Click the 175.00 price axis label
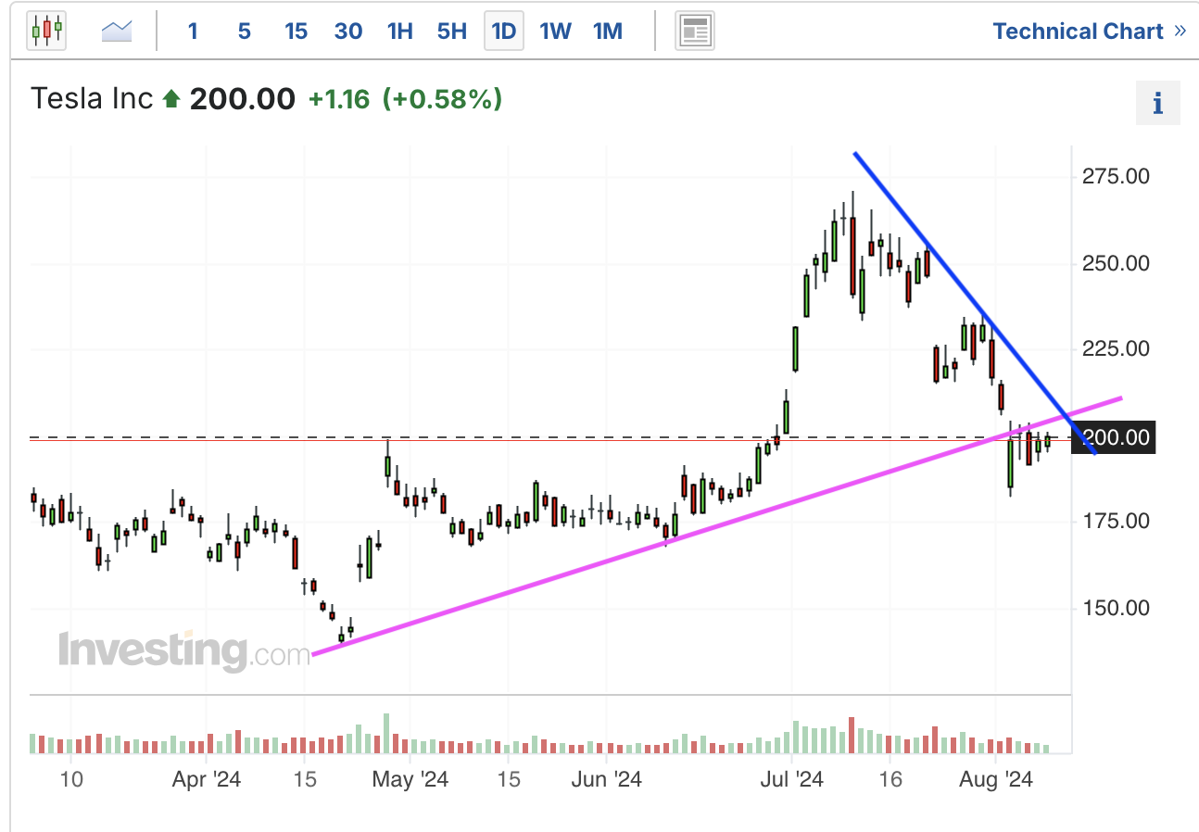 point(1116,522)
